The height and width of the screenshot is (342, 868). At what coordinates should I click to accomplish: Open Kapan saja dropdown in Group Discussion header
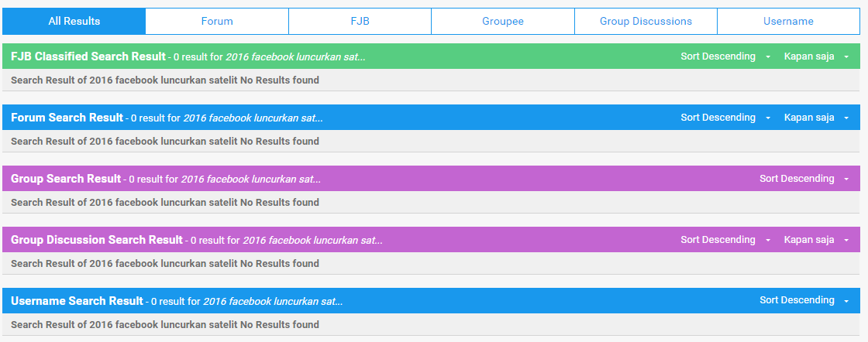(817, 240)
